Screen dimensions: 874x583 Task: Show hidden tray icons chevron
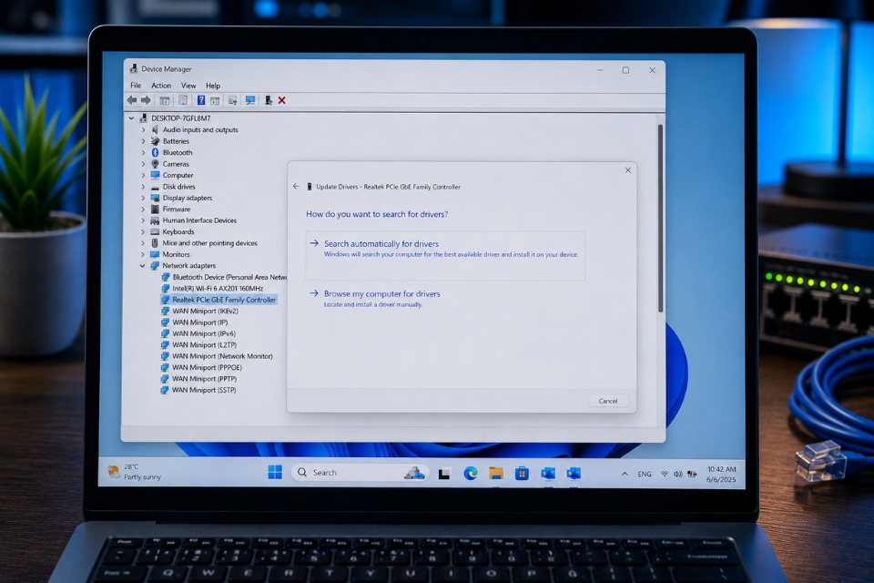[x=625, y=474]
